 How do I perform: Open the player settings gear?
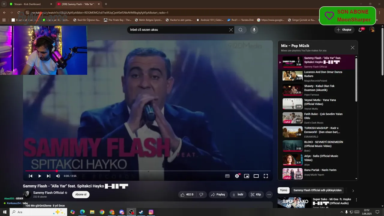point(237,176)
